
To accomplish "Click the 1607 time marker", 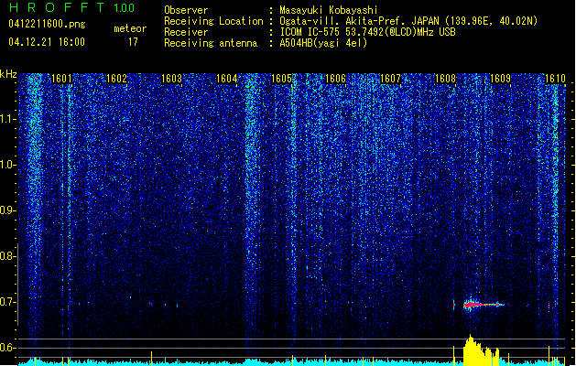I will [x=390, y=79].
